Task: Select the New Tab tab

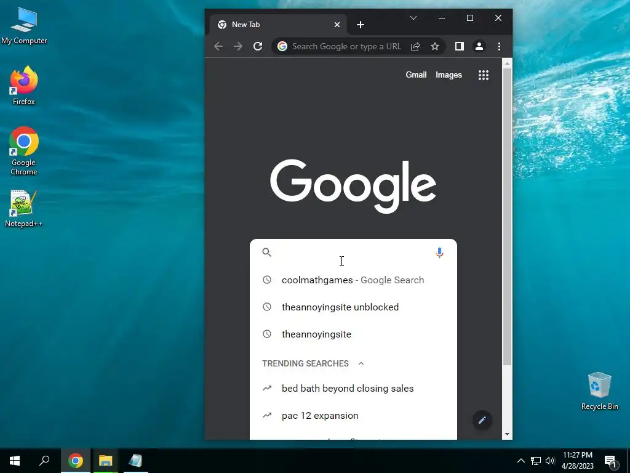Action: tap(279, 25)
